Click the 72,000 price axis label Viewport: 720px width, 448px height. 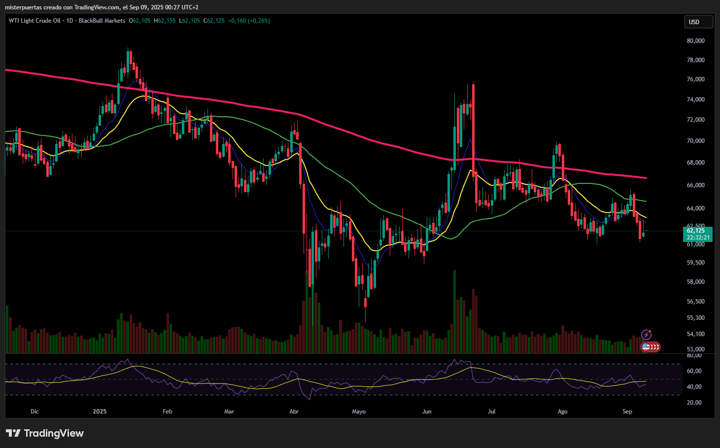[695, 120]
